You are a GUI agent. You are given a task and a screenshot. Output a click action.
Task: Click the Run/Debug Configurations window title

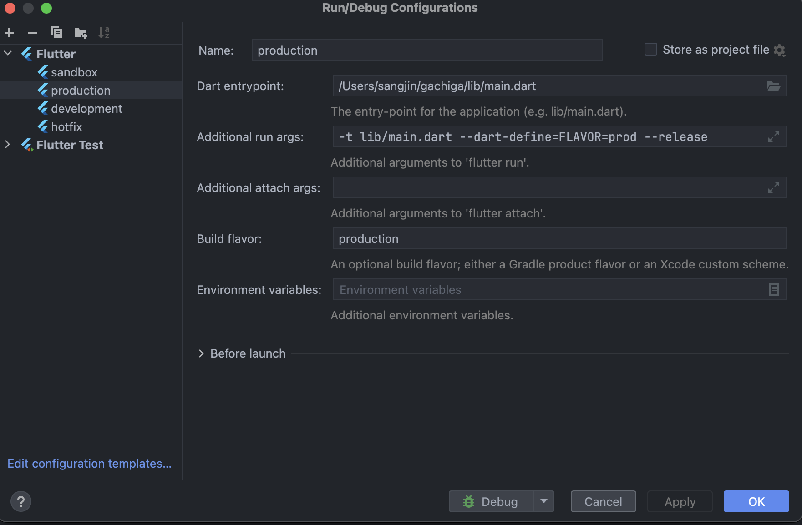400,8
